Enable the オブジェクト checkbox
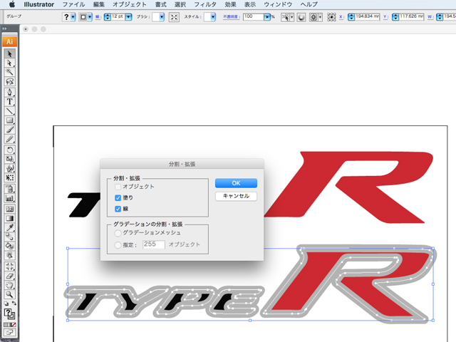 pos(118,187)
